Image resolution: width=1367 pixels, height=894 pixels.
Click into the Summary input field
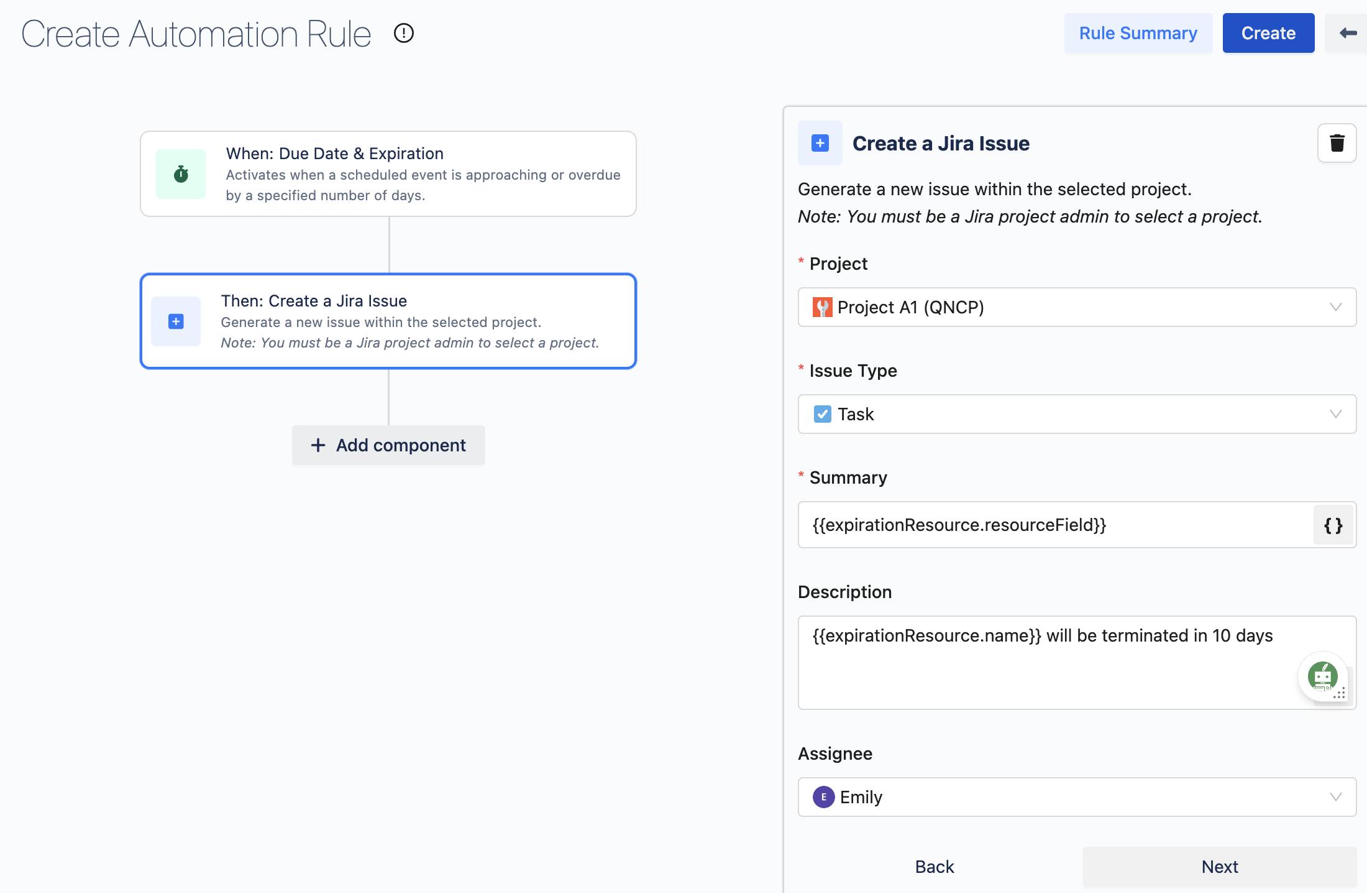pos(1055,525)
